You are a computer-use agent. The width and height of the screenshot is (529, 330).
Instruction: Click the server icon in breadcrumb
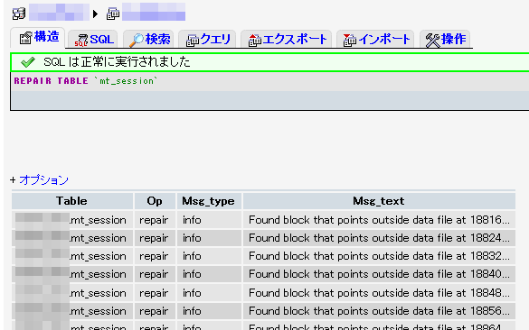pyautogui.click(x=19, y=14)
